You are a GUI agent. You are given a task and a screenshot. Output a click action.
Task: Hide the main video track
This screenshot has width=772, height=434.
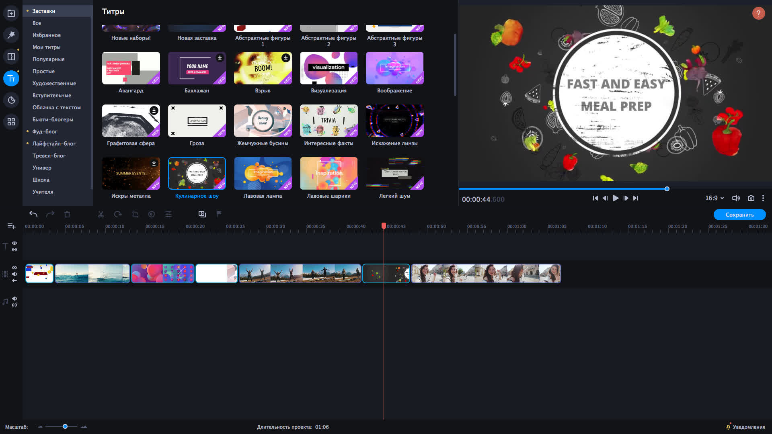point(14,268)
